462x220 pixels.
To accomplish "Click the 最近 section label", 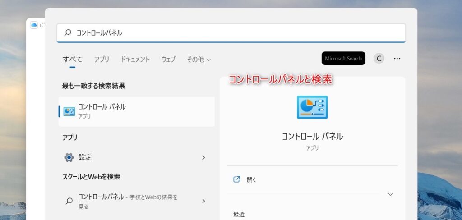I will tap(239, 215).
